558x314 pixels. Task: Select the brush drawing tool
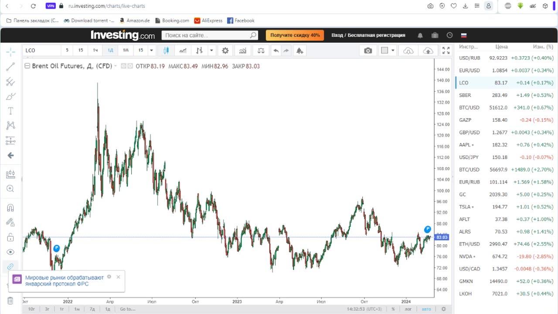pyautogui.click(x=10, y=96)
